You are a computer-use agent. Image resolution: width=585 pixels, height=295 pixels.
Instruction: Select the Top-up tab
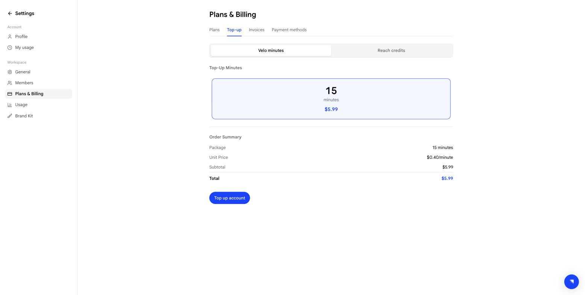pos(234,30)
